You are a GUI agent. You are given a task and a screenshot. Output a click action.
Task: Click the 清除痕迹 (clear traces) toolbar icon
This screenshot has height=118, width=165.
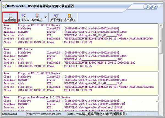[37, 17]
